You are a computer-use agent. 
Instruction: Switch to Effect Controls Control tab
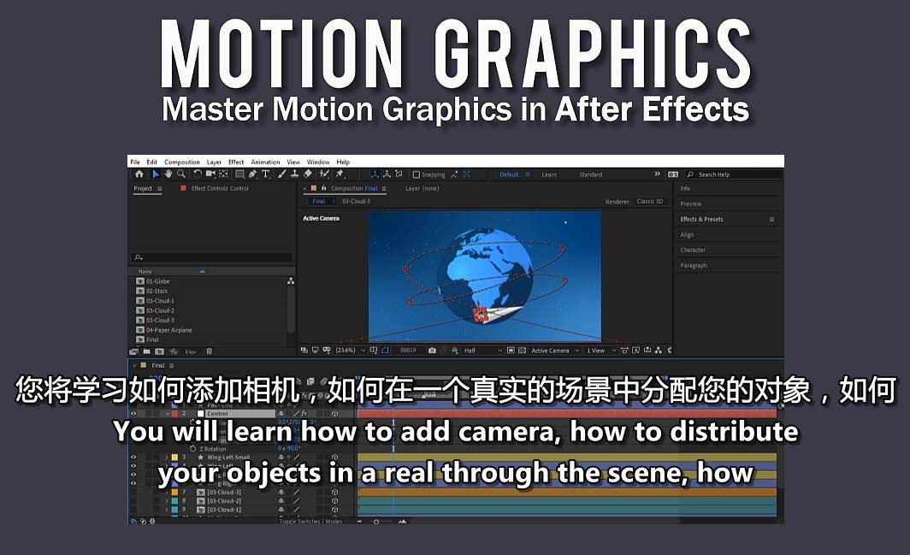point(219,188)
